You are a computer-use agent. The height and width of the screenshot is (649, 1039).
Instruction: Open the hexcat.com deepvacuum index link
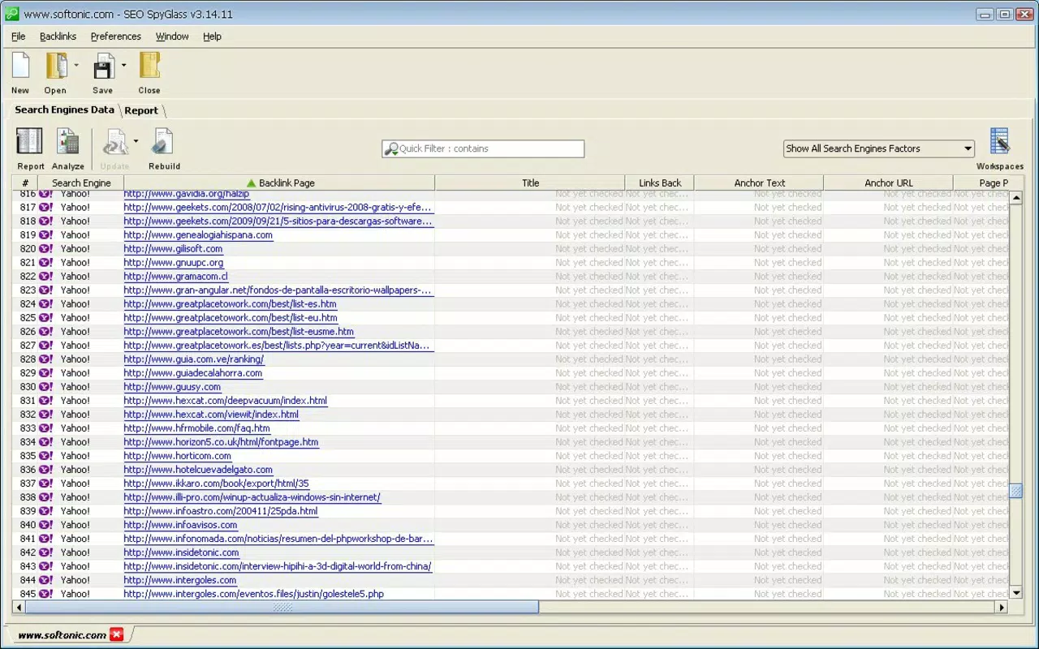coord(225,400)
